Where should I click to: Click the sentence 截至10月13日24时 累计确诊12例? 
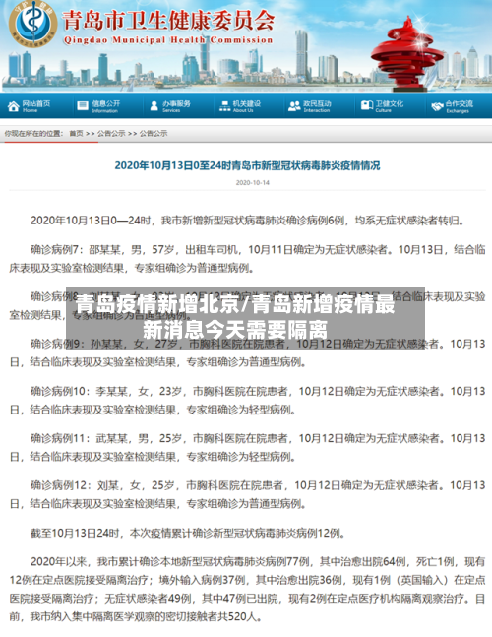coord(188,533)
